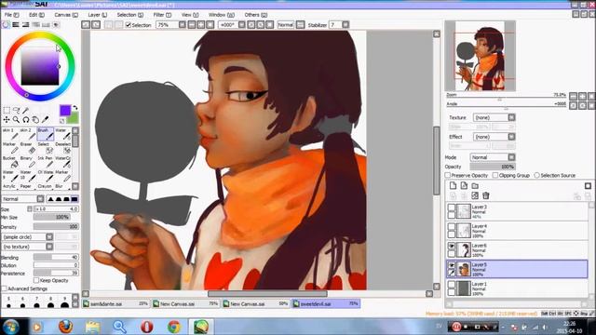Create a new linework layer
This screenshot has height=335, width=596.
pyautogui.click(x=464, y=185)
